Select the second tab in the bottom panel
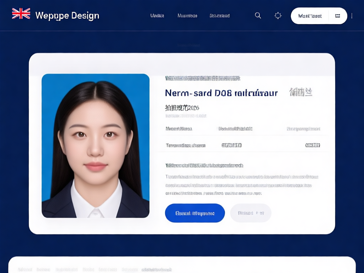Screen dimensions: 364x273 (x=43, y=269)
